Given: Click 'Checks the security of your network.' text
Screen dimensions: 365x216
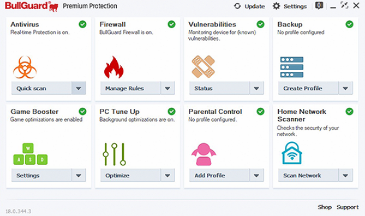Looking at the screenshot, I should [308, 131].
